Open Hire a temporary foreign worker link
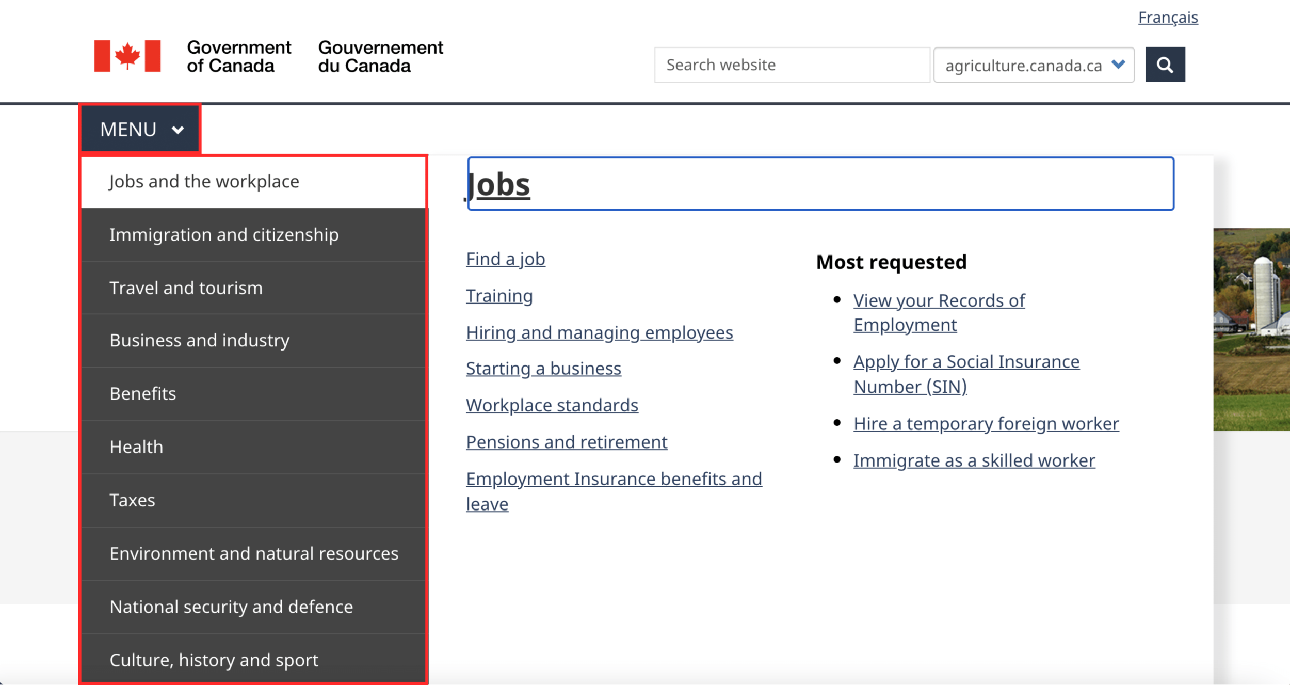This screenshot has width=1290, height=685. pyautogui.click(x=986, y=424)
